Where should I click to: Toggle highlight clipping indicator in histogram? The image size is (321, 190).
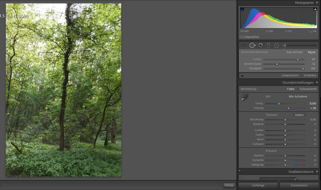coord(315,9)
